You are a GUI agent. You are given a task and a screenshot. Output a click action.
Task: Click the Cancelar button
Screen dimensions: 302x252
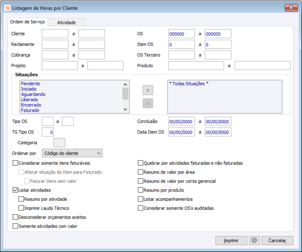[277, 240]
